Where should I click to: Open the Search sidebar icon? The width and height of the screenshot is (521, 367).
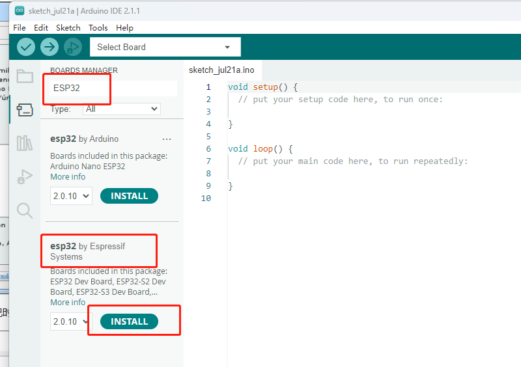pos(25,211)
